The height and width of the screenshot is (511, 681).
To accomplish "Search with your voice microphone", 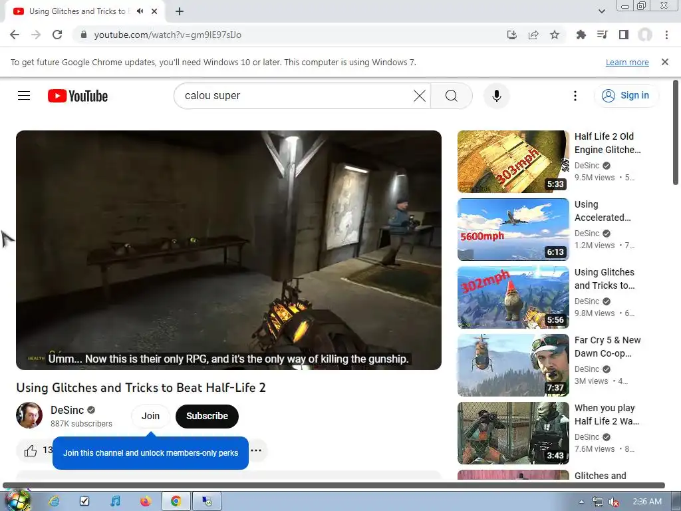I will pos(496,96).
